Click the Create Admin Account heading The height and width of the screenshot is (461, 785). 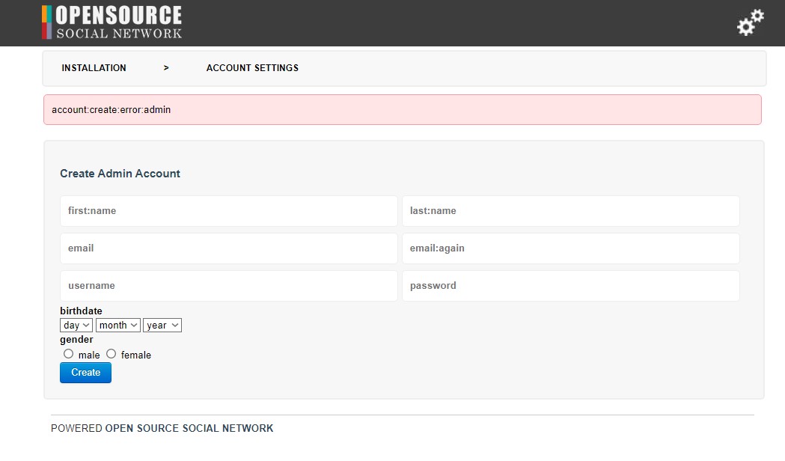tap(120, 174)
